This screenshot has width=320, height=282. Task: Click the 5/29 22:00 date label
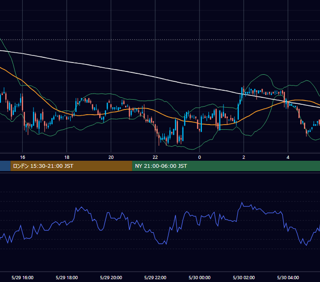point(155,277)
